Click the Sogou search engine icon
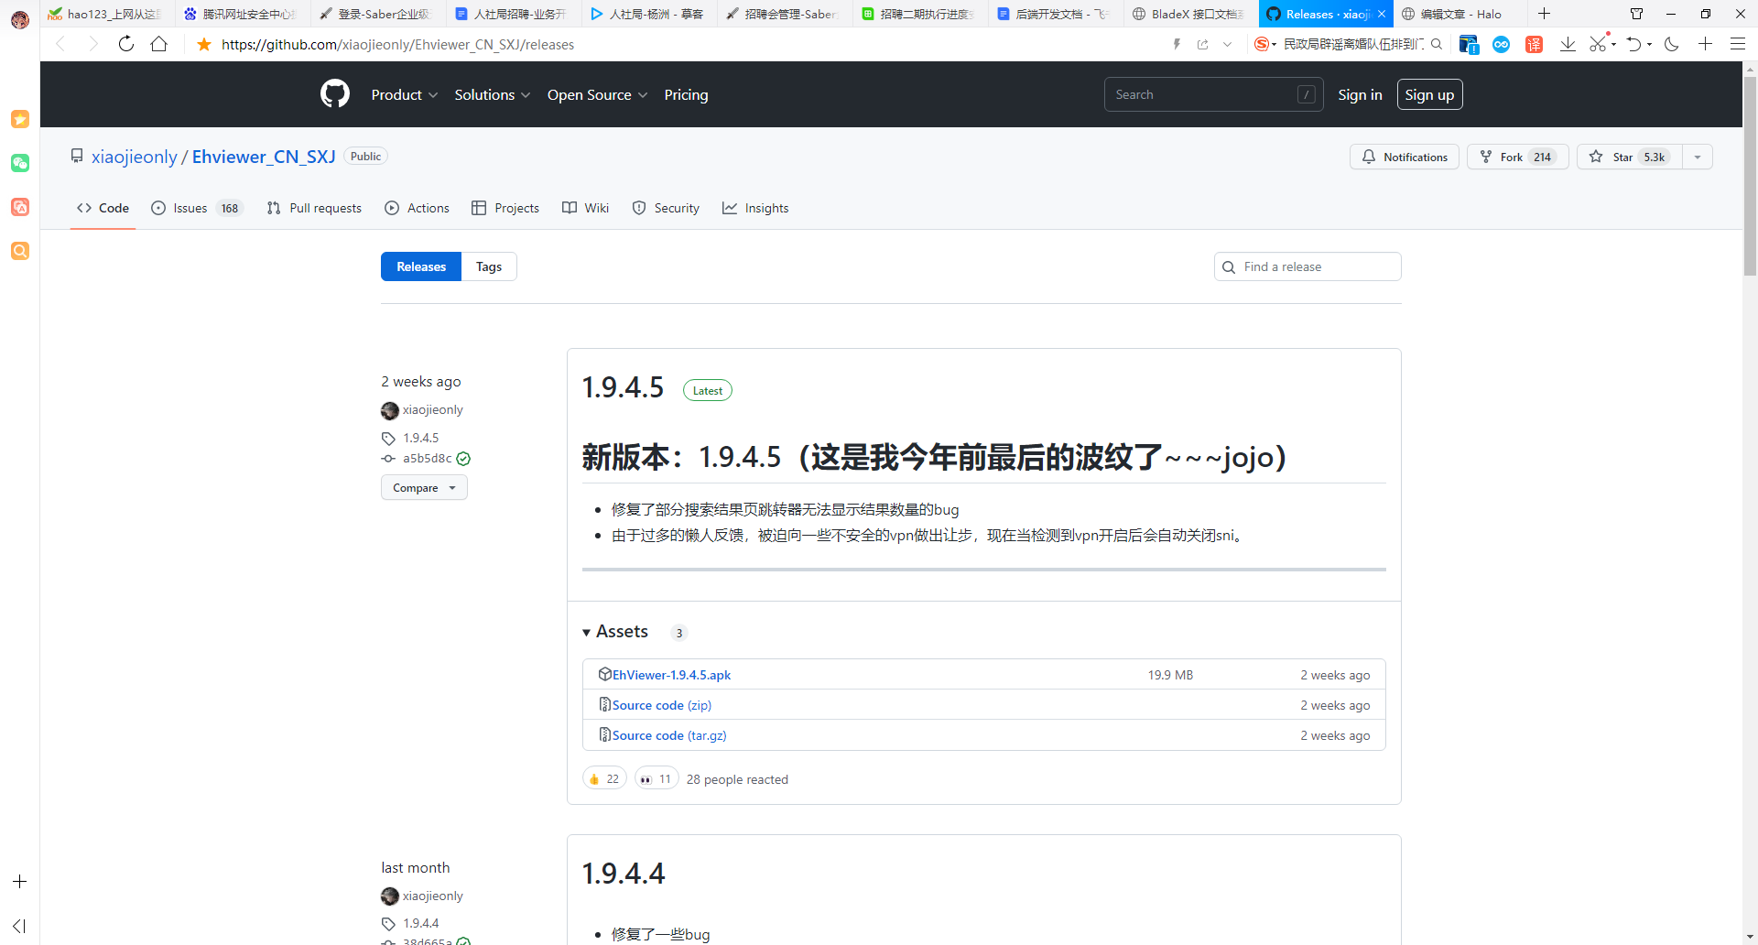Image resolution: width=1758 pixels, height=945 pixels. point(1262,44)
